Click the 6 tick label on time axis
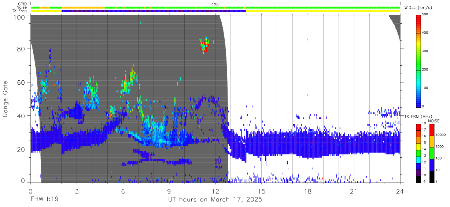The image size is (450, 207). pyautogui.click(x=123, y=192)
